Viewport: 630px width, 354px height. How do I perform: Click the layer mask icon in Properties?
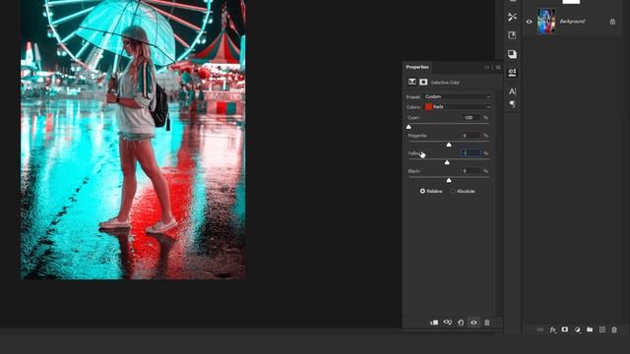423,82
